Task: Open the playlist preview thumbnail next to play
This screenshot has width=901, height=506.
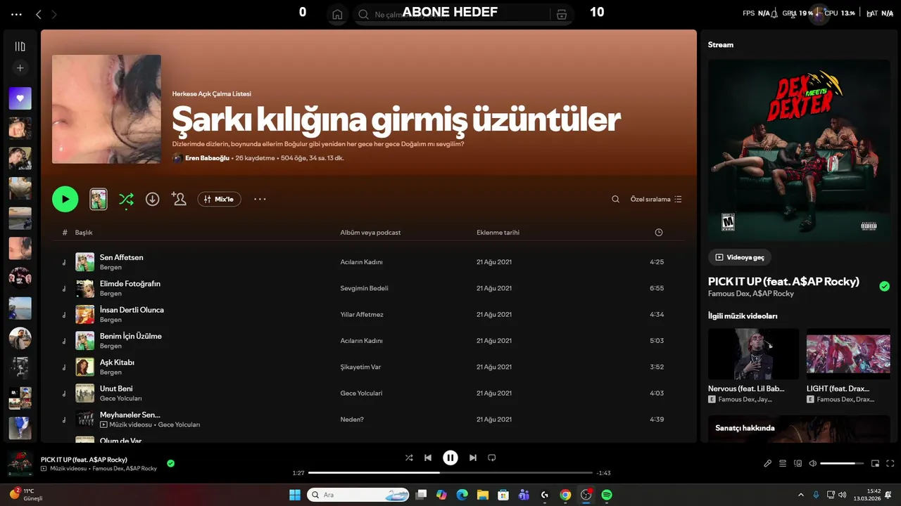Action: coord(99,199)
